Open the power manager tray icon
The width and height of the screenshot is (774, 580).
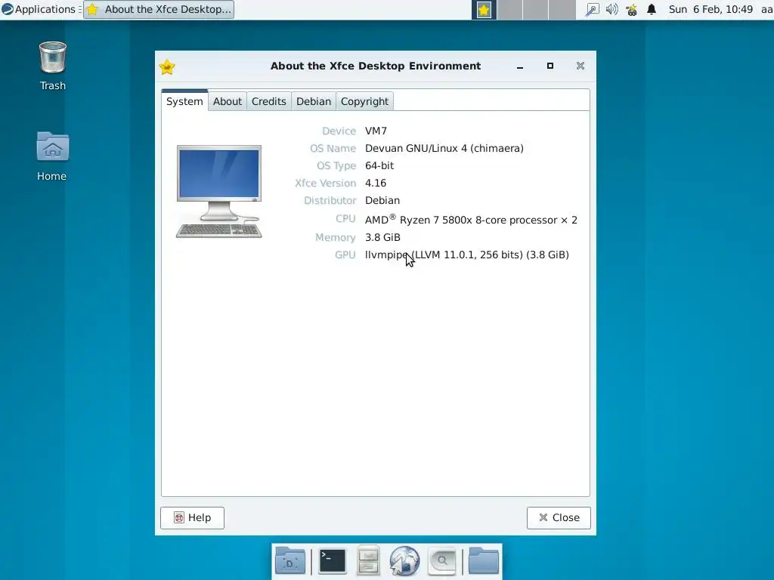pyautogui.click(x=631, y=9)
